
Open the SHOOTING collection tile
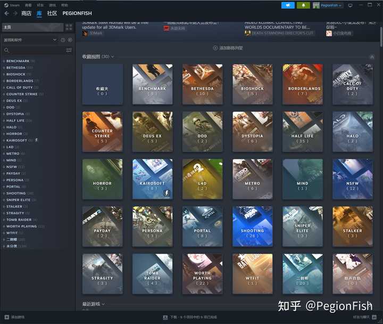[252, 226]
